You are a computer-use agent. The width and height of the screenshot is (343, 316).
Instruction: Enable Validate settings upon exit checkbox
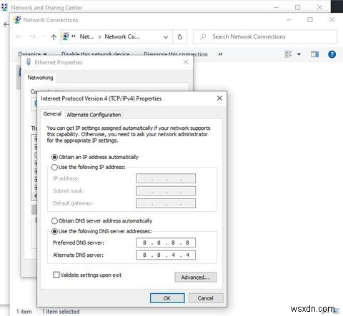[x=56, y=275]
